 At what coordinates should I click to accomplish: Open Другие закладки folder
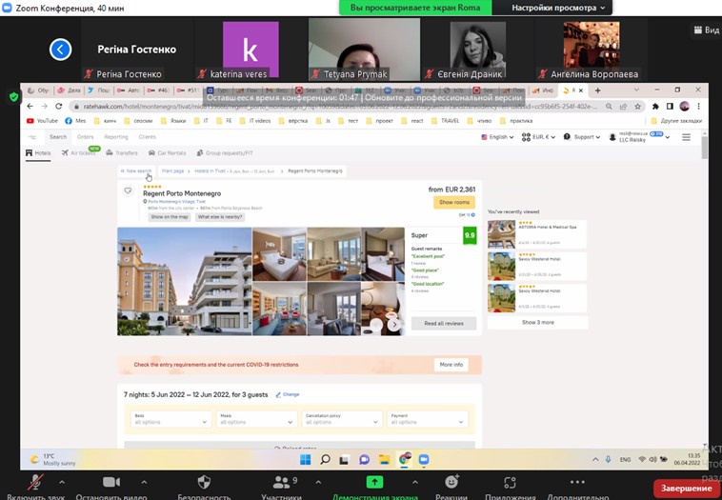677,121
